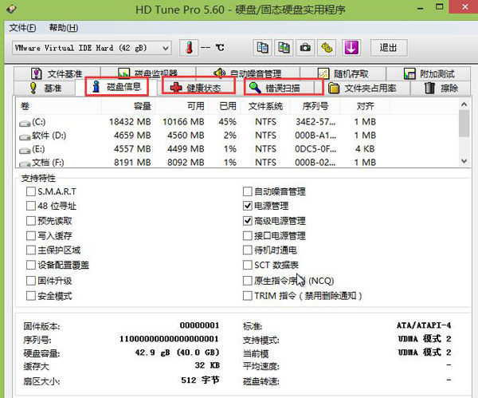The width and height of the screenshot is (478, 398).
Task: Click the E: drive volume icon
Action: tap(25, 150)
